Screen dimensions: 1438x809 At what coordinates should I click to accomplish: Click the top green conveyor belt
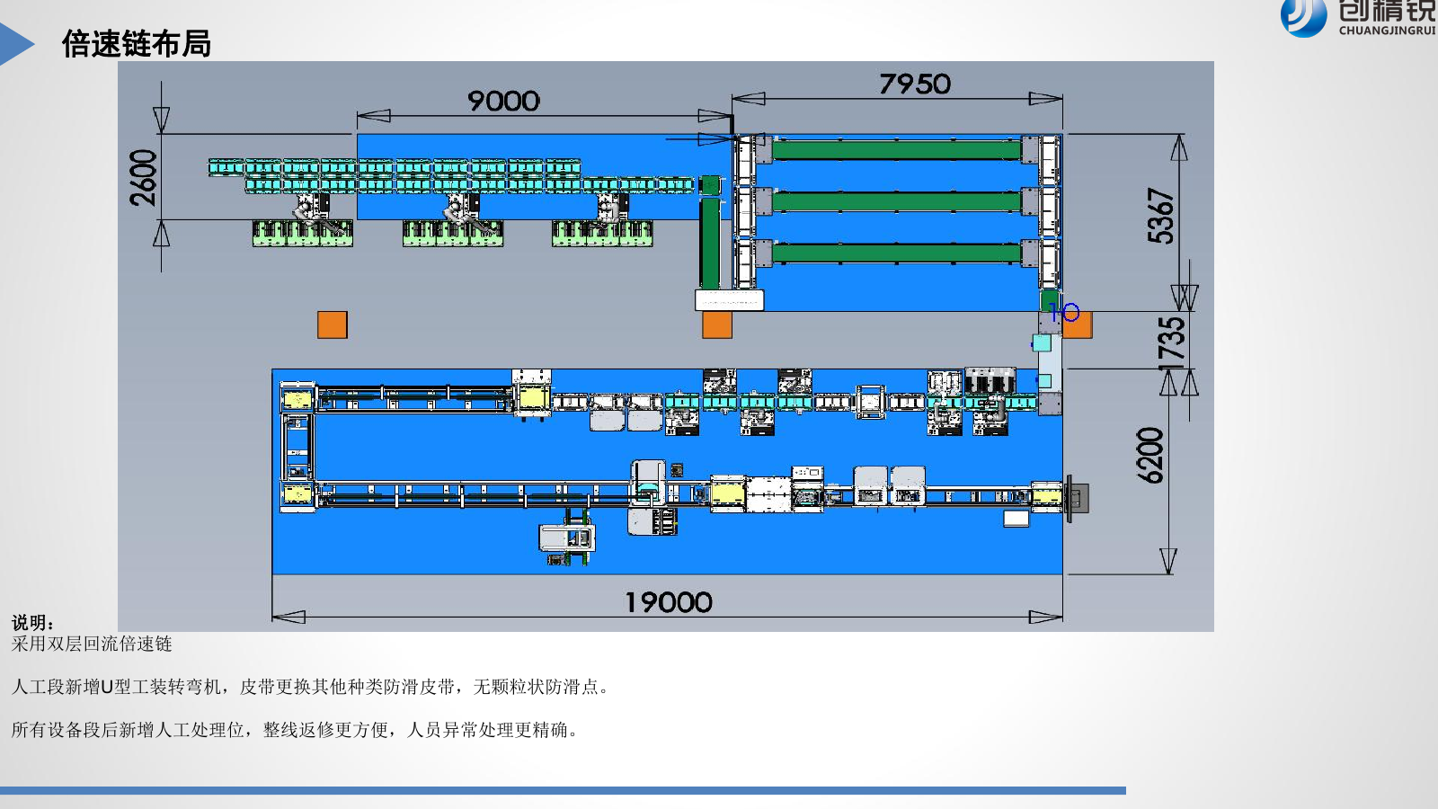tap(897, 149)
